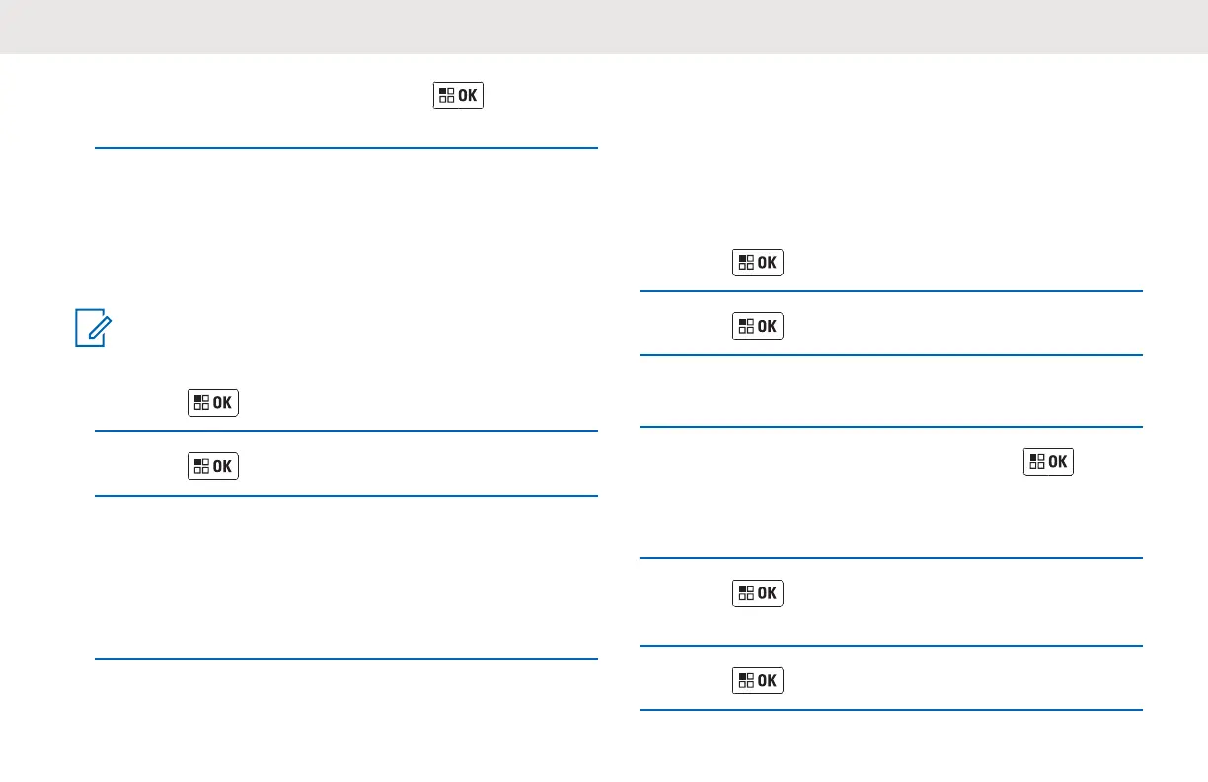1208x782 pixels.
Task: Click the fourth OK button down the right column
Action: [758, 593]
